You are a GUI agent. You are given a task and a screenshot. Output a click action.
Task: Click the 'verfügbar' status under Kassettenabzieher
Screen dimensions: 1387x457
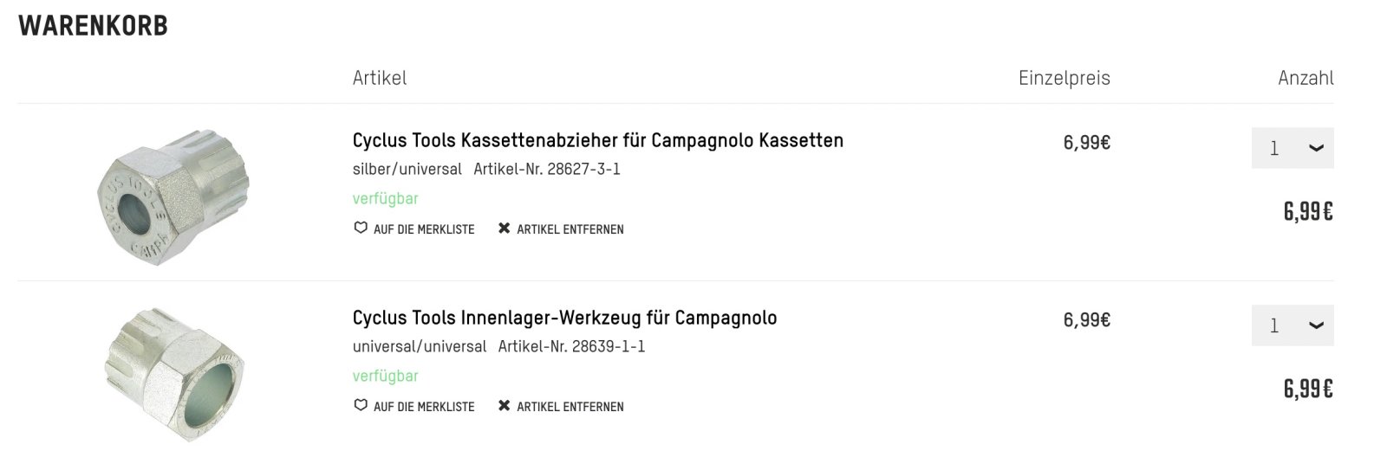(x=385, y=198)
